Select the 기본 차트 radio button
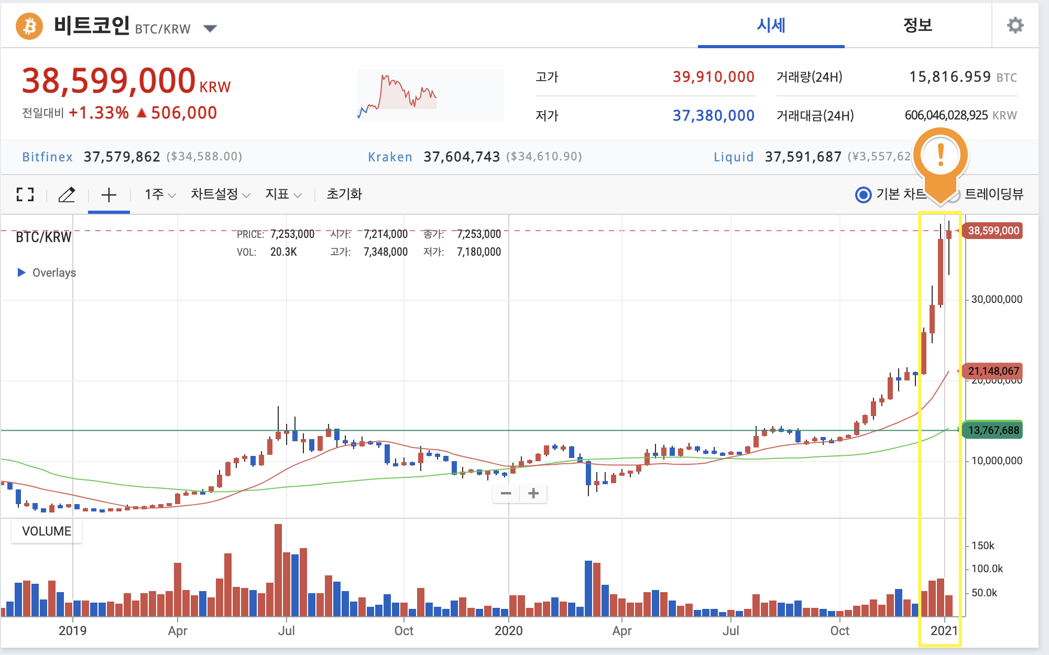1049x655 pixels. point(863,195)
